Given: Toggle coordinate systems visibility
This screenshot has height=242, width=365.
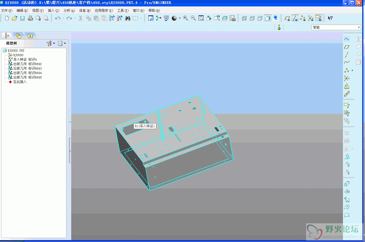Looking at the screenshot, I should (311, 18).
